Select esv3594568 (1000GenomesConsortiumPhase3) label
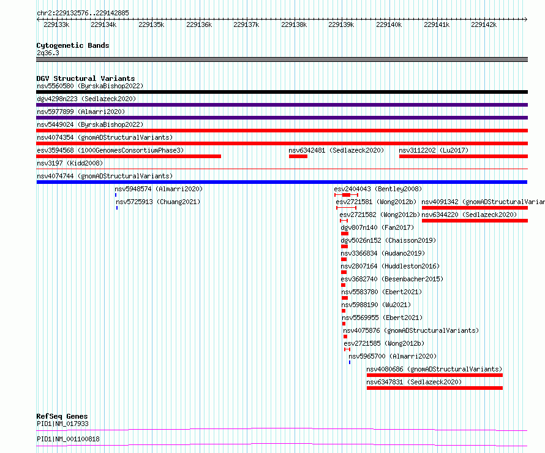 (x=110, y=150)
